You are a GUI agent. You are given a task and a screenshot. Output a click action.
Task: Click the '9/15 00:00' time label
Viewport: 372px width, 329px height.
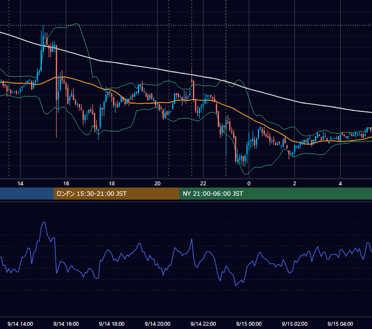pos(249,324)
